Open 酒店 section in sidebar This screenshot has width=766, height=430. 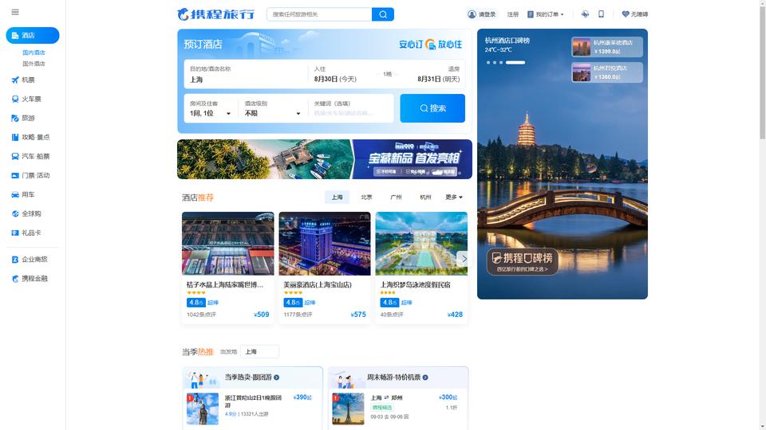coord(33,36)
